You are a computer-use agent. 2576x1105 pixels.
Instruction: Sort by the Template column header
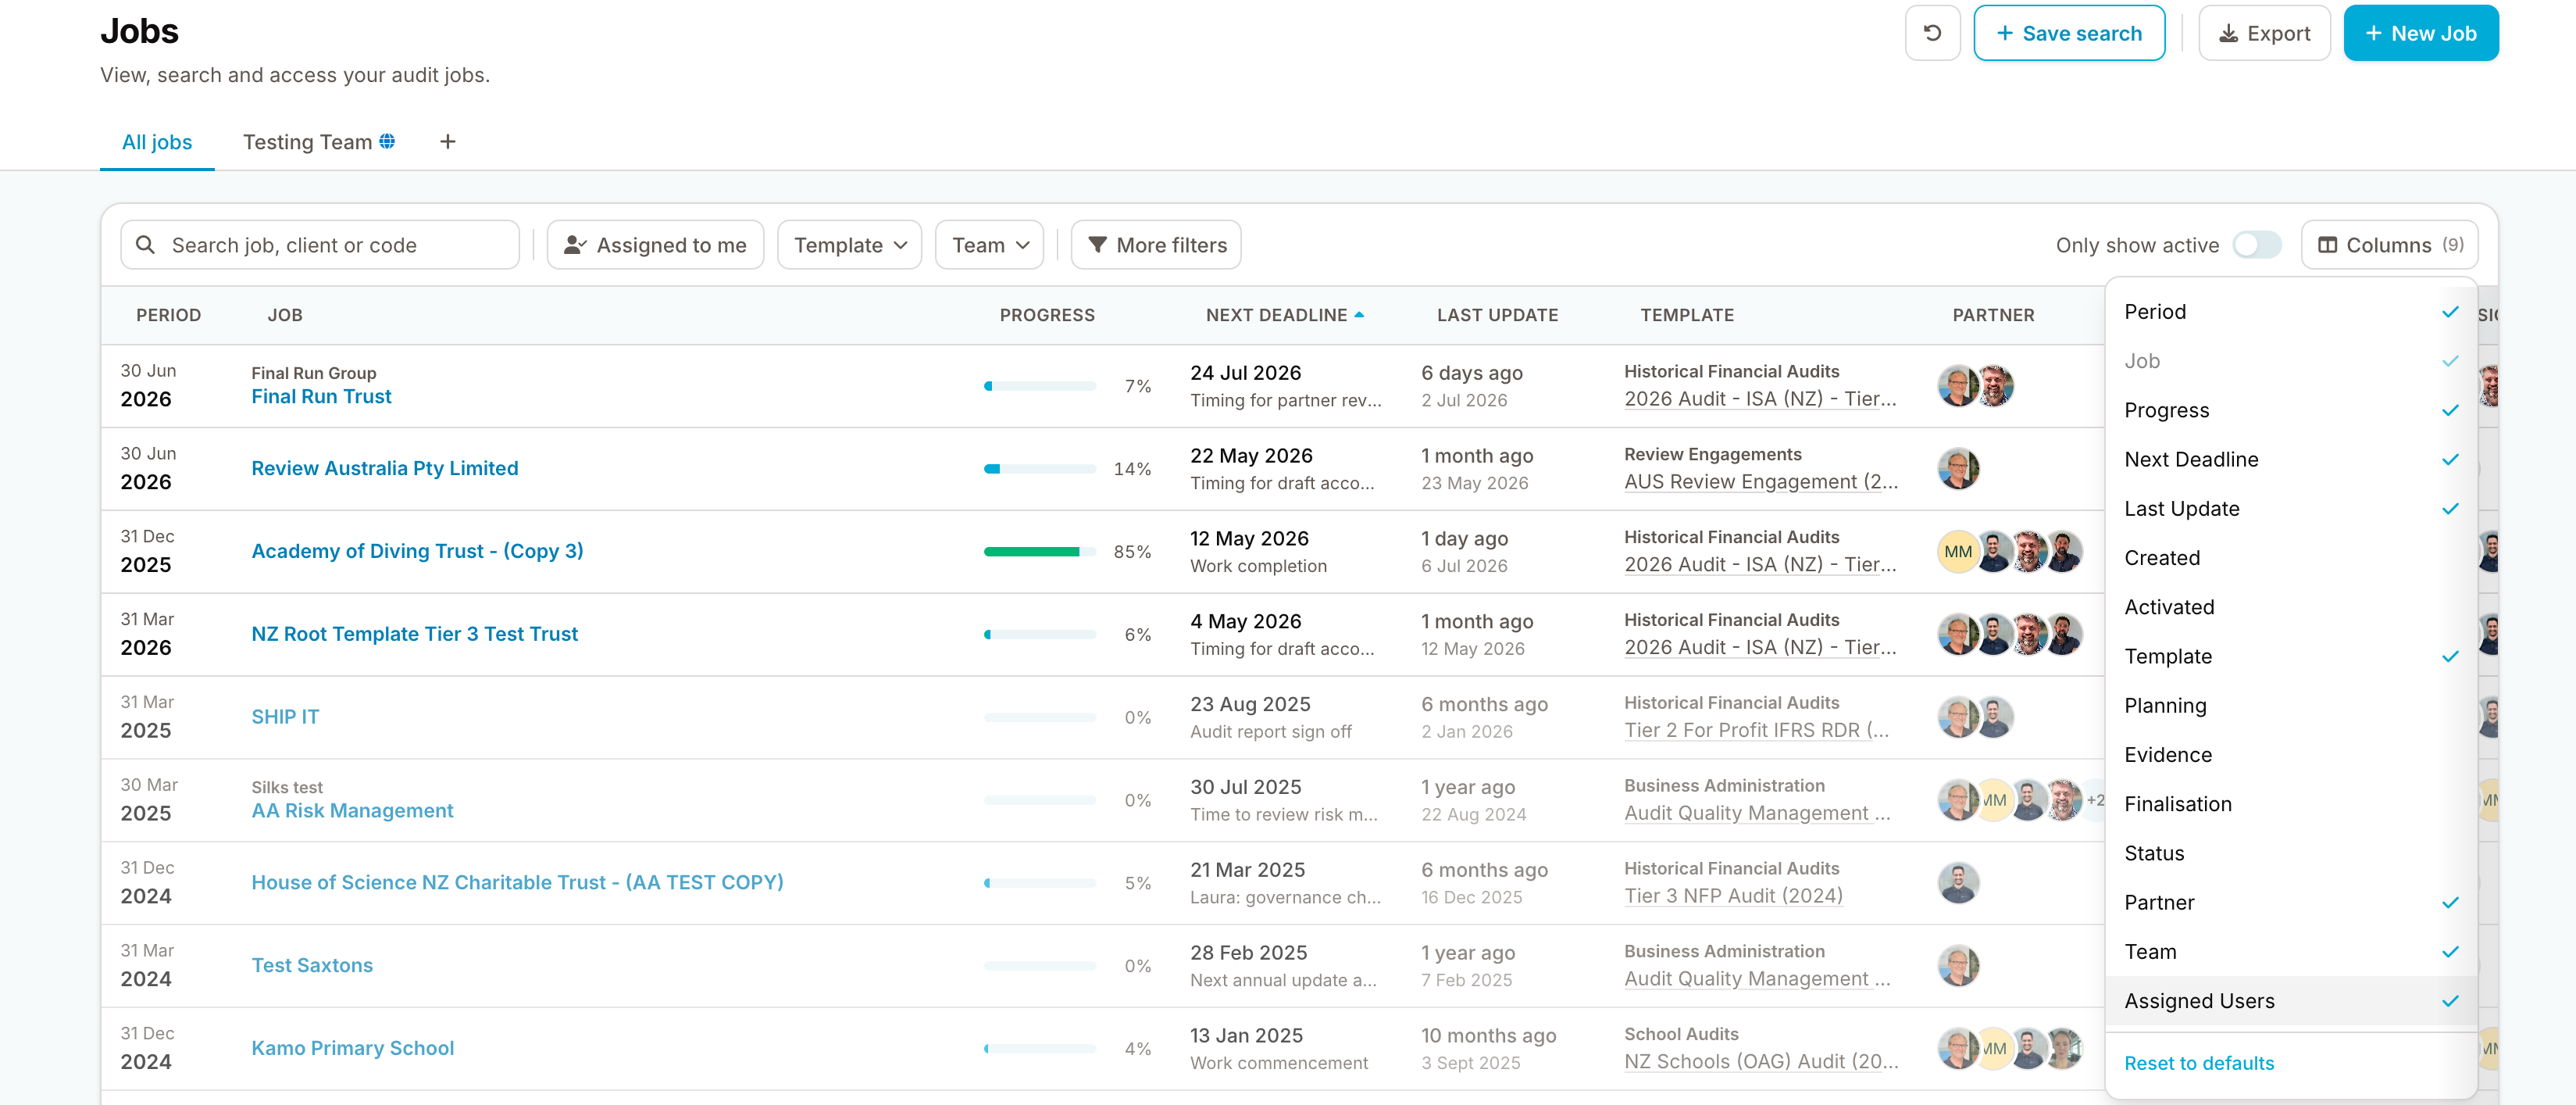point(1687,314)
